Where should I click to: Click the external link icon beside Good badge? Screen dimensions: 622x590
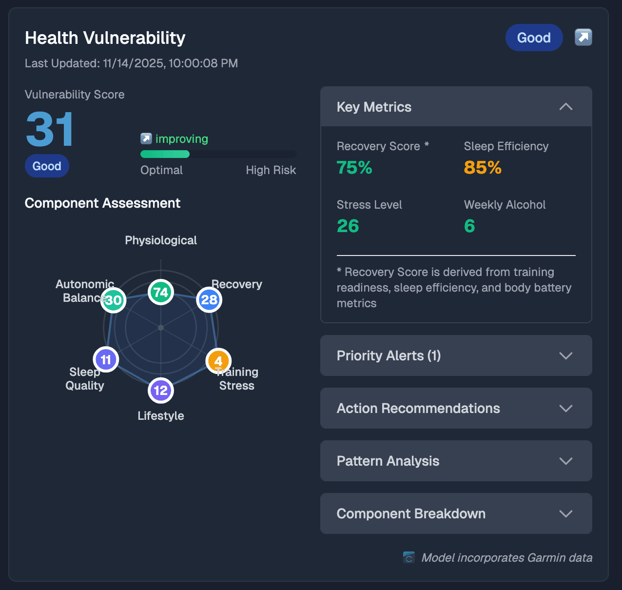[583, 37]
